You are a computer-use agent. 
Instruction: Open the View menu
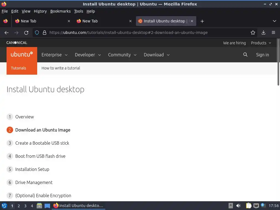coord(26,11)
